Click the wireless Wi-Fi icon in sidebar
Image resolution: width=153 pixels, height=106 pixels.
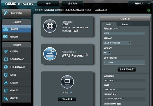point(6,51)
